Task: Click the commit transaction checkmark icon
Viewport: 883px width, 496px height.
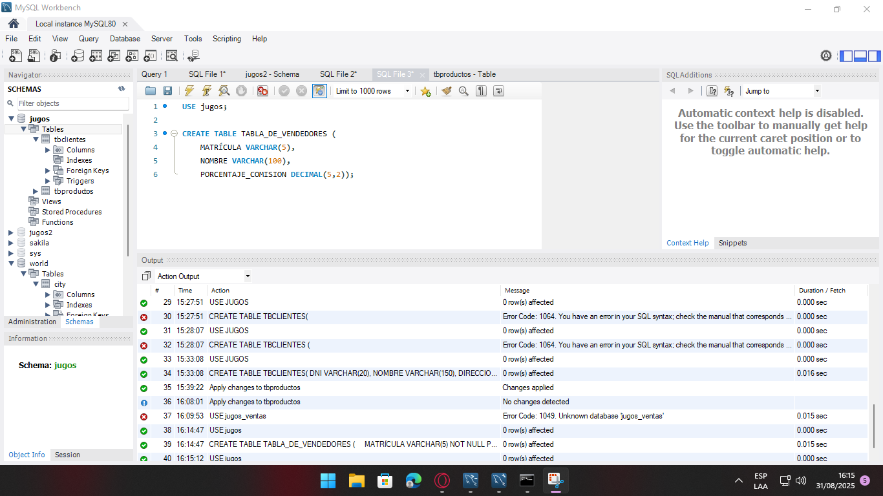Action: [284, 91]
